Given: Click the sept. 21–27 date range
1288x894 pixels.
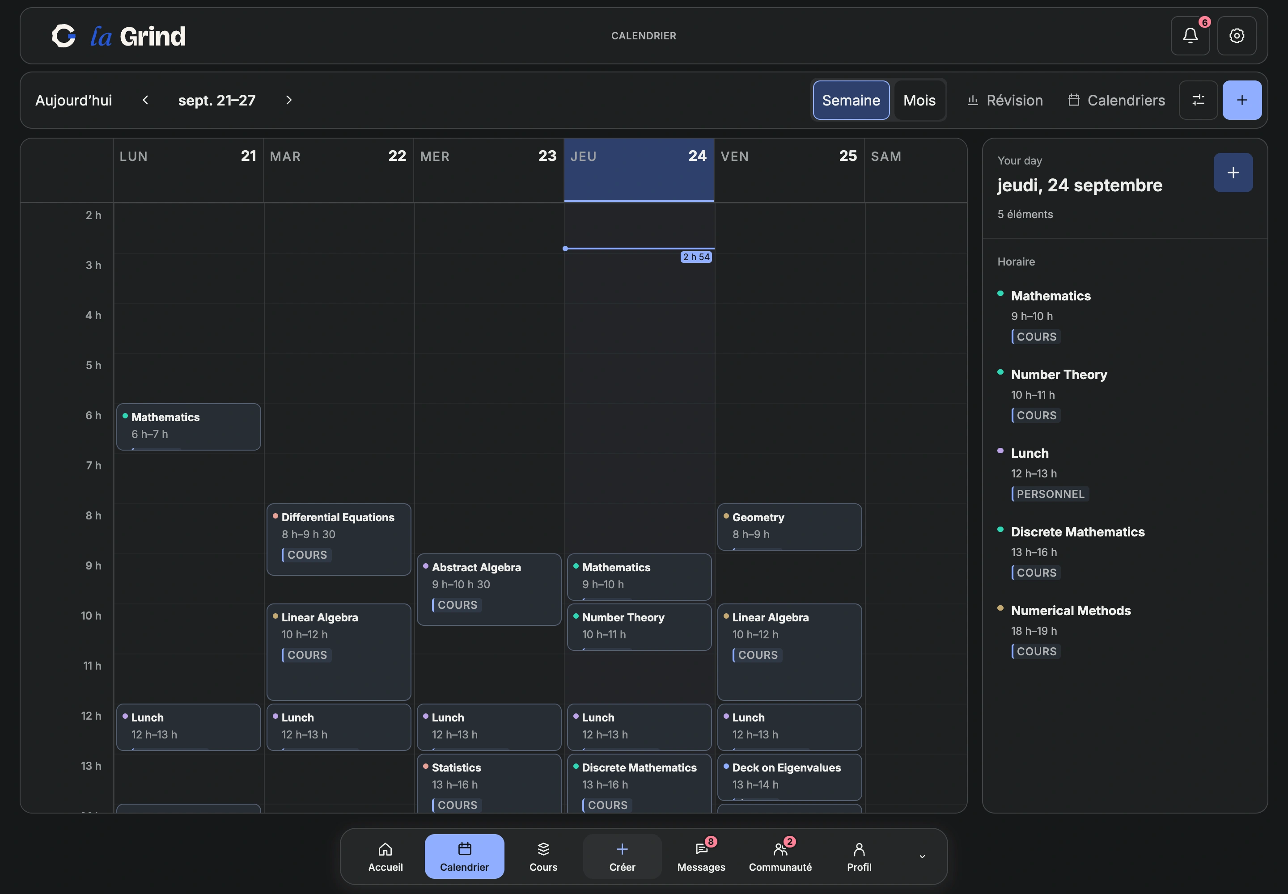Looking at the screenshot, I should [x=217, y=100].
